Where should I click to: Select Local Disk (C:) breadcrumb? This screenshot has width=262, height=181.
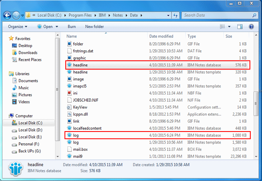(50, 15)
